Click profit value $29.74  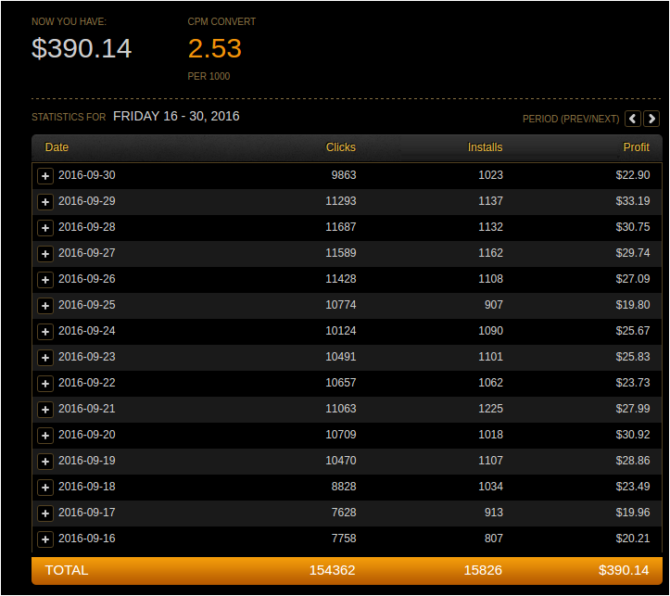(x=632, y=253)
